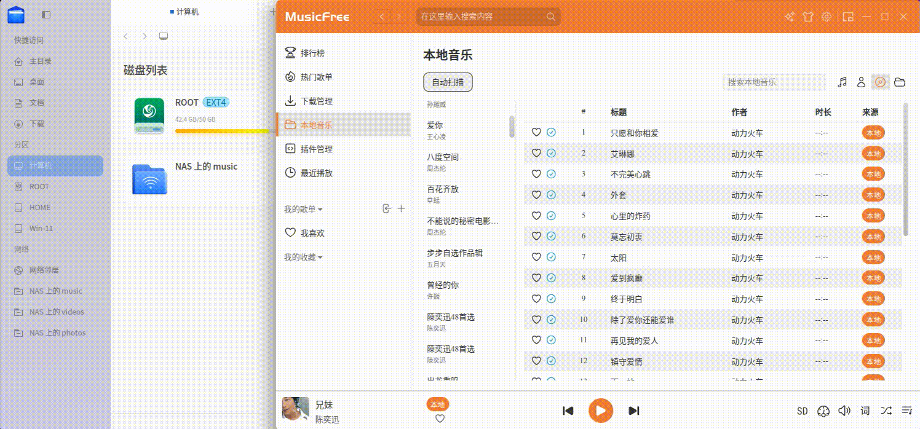This screenshot has height=429, width=920.
Task: Collapse the 我的歌单 section
Action: (x=303, y=210)
